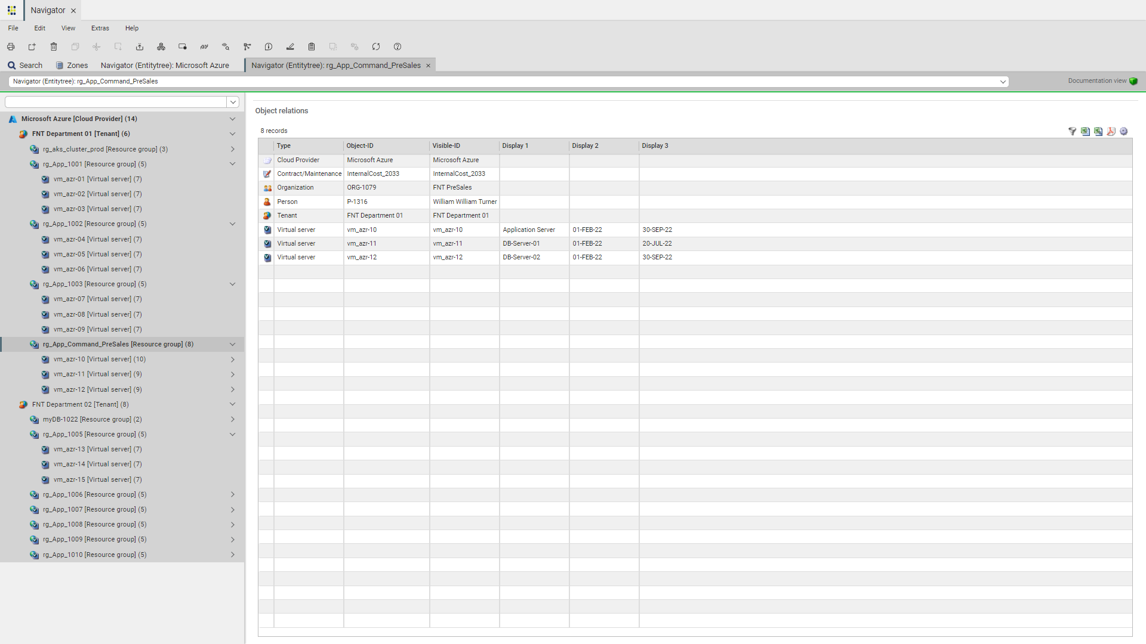Click the first Excel export icon
Viewport: 1146px width, 644px height.
click(x=1085, y=131)
